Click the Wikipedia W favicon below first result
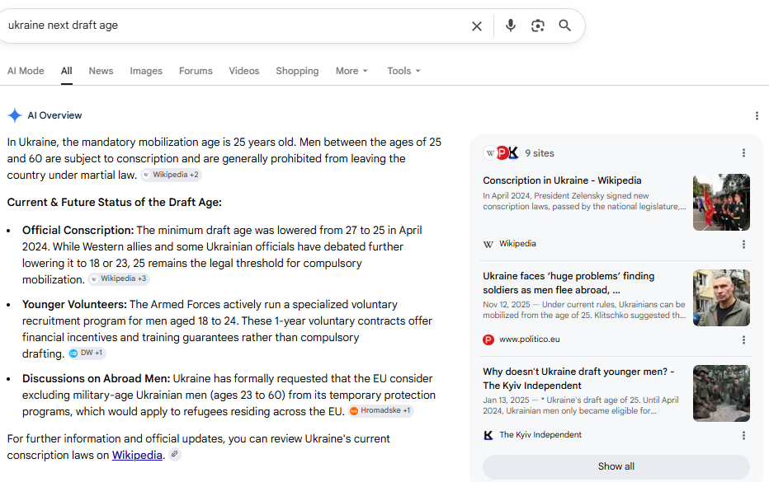 tap(488, 244)
